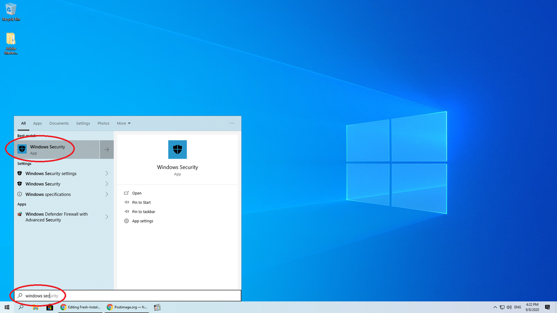Click the open-window icon beside Open

tap(127, 193)
